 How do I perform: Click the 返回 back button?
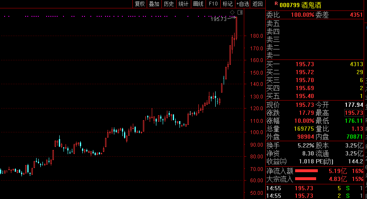point(257,4)
